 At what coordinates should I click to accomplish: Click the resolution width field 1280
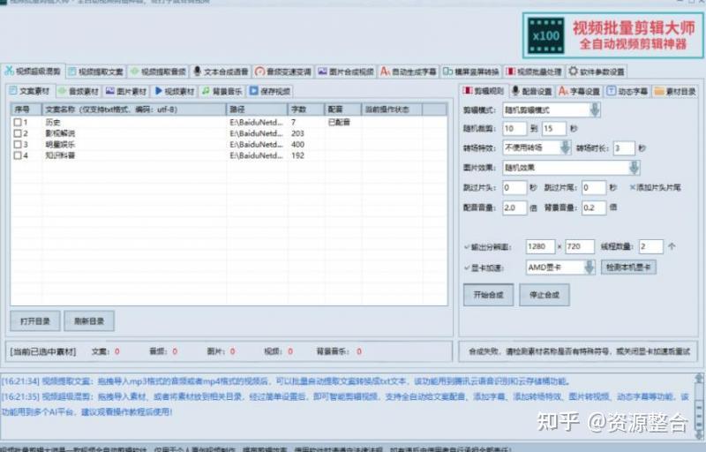click(x=540, y=246)
